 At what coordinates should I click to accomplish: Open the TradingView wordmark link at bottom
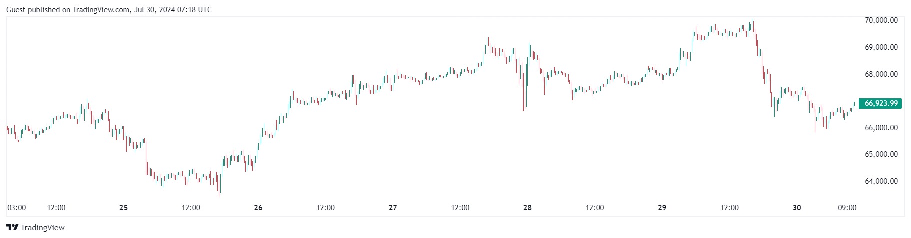click(43, 228)
